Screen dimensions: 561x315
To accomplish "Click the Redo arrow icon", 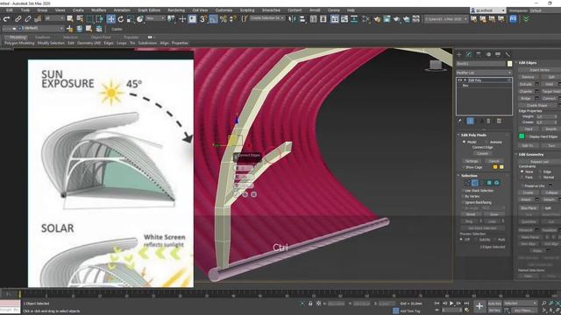I will [x=7, y=19].
